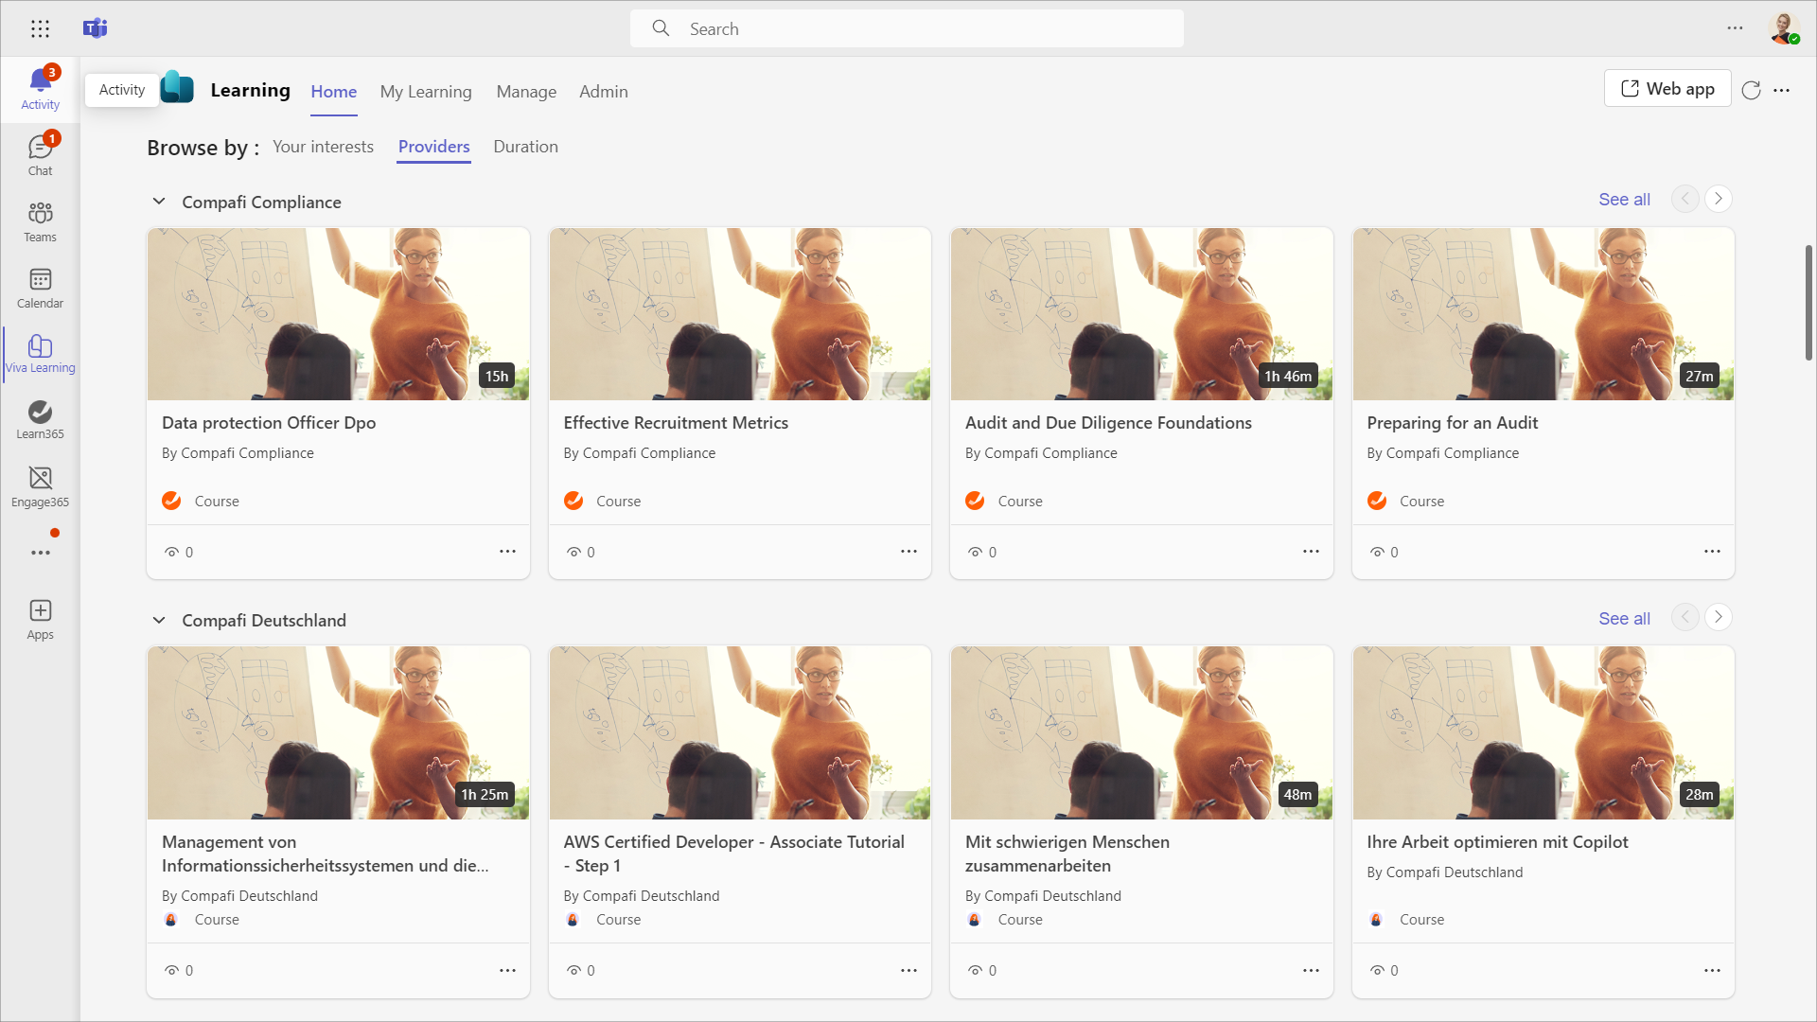Click next arrow in Compafi Deutschland row
This screenshot has width=1817, height=1022.
click(1719, 617)
